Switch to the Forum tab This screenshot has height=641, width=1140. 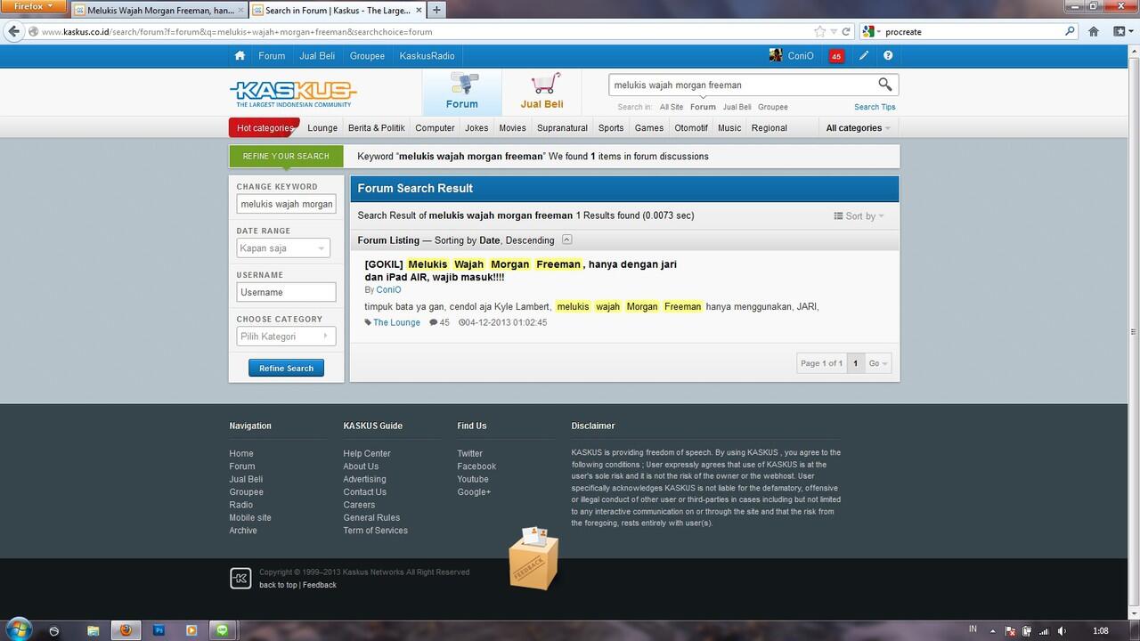pyautogui.click(x=461, y=93)
